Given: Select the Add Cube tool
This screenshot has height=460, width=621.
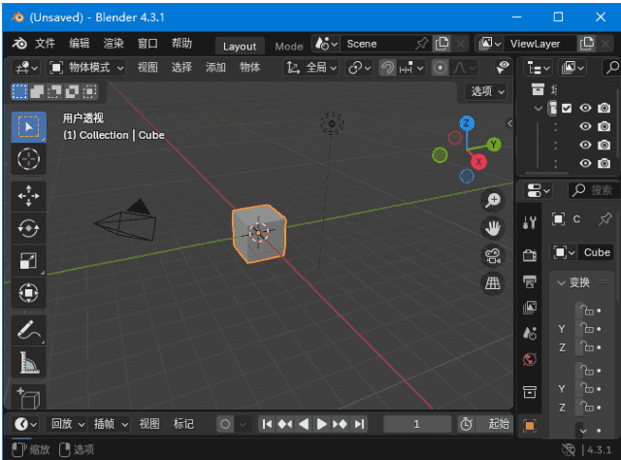Looking at the screenshot, I should 28,397.
